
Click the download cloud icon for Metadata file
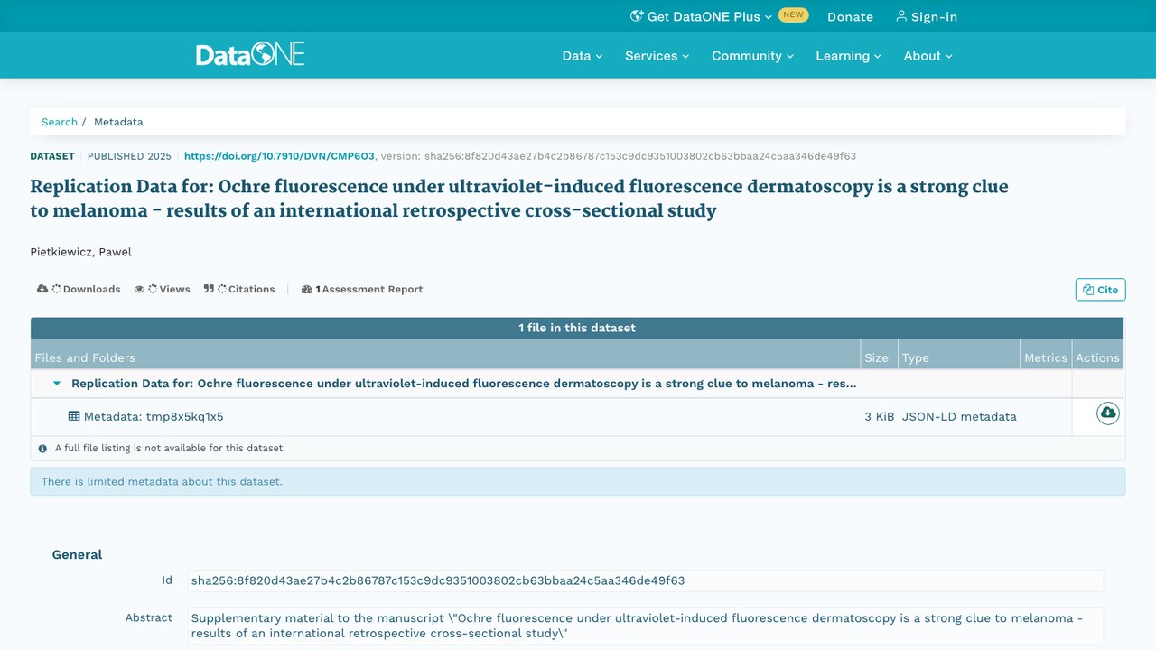point(1107,413)
